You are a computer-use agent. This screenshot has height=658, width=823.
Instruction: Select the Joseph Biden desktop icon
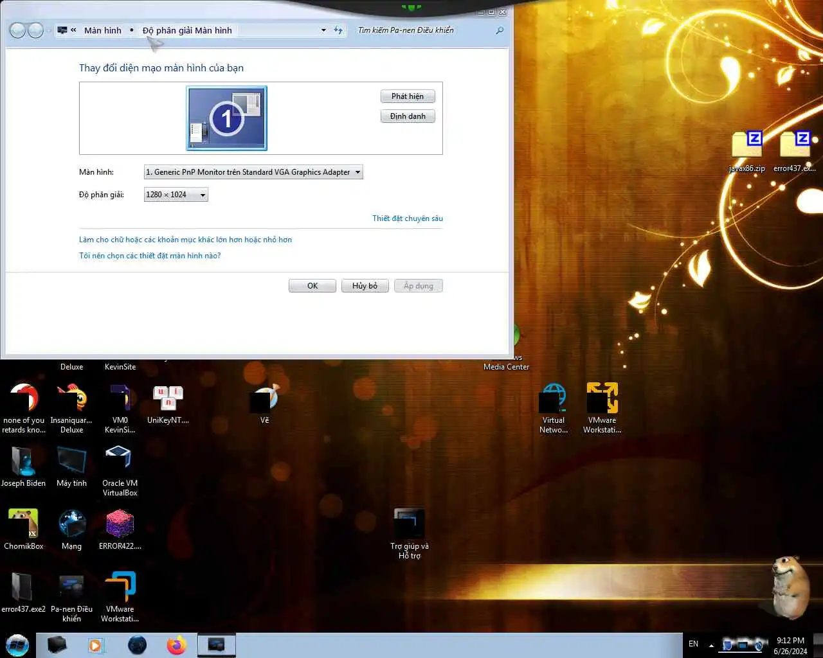tap(24, 466)
